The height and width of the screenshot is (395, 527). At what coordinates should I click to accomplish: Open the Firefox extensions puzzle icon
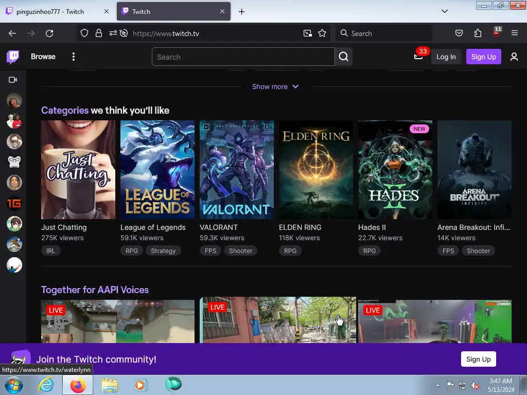tap(478, 33)
